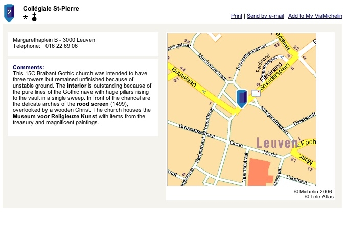Click Add to My ViaMichelin link
The height and width of the screenshot is (227, 346).
315,16
